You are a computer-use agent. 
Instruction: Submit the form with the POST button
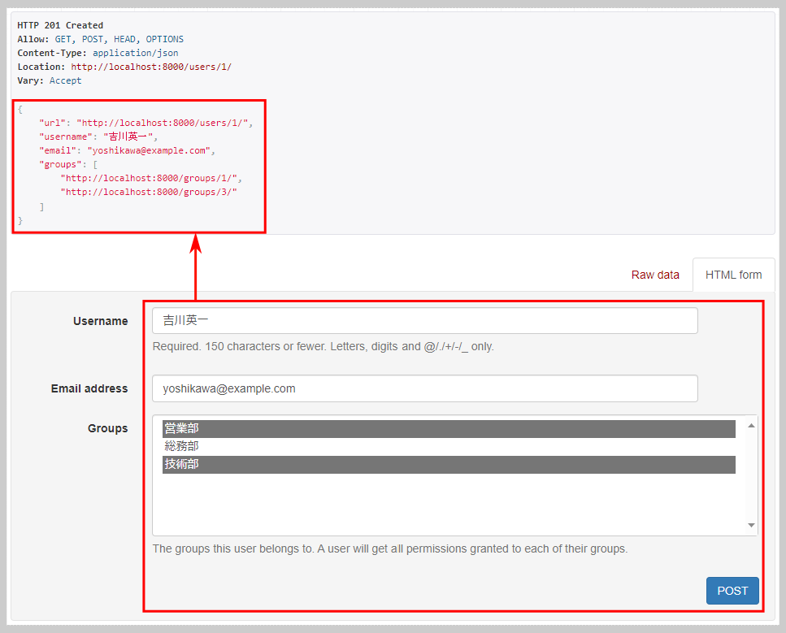click(732, 591)
